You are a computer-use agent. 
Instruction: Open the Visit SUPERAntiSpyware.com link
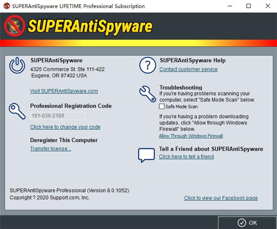click(64, 91)
